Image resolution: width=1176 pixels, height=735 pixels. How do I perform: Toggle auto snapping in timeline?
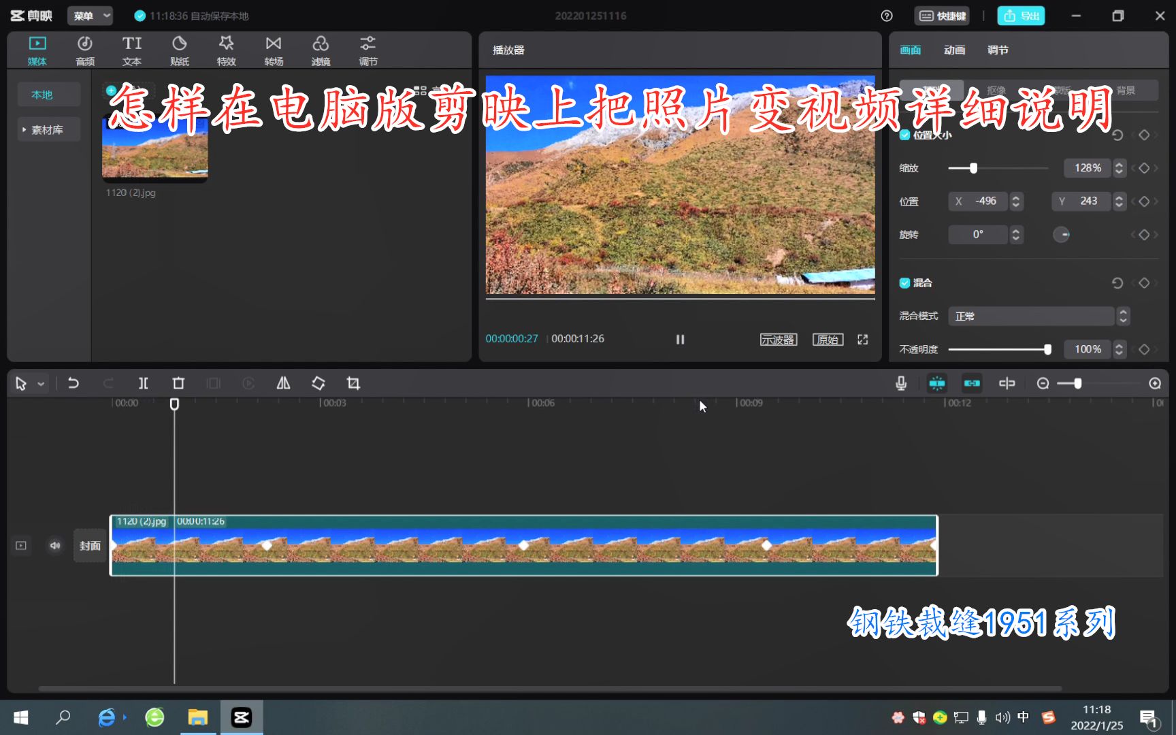point(972,383)
